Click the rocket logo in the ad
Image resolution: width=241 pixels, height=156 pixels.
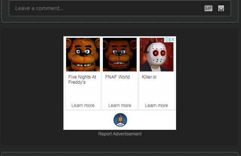click(120, 120)
